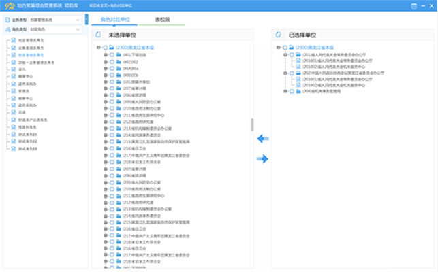438x272 pixels.
Task: Check the box for unit (001) in unselected list
Action: click(x=112, y=54)
